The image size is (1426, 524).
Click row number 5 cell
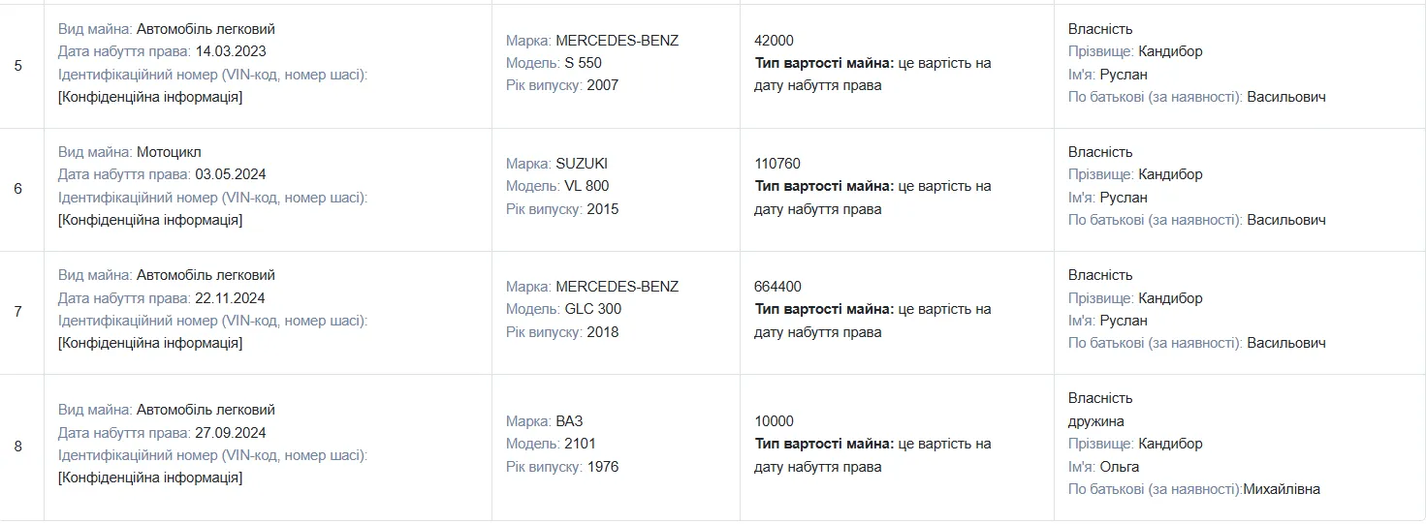pos(18,67)
